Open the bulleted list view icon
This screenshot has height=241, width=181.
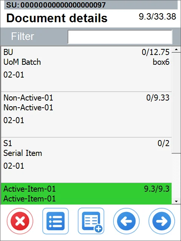pyautogui.click(x=55, y=221)
